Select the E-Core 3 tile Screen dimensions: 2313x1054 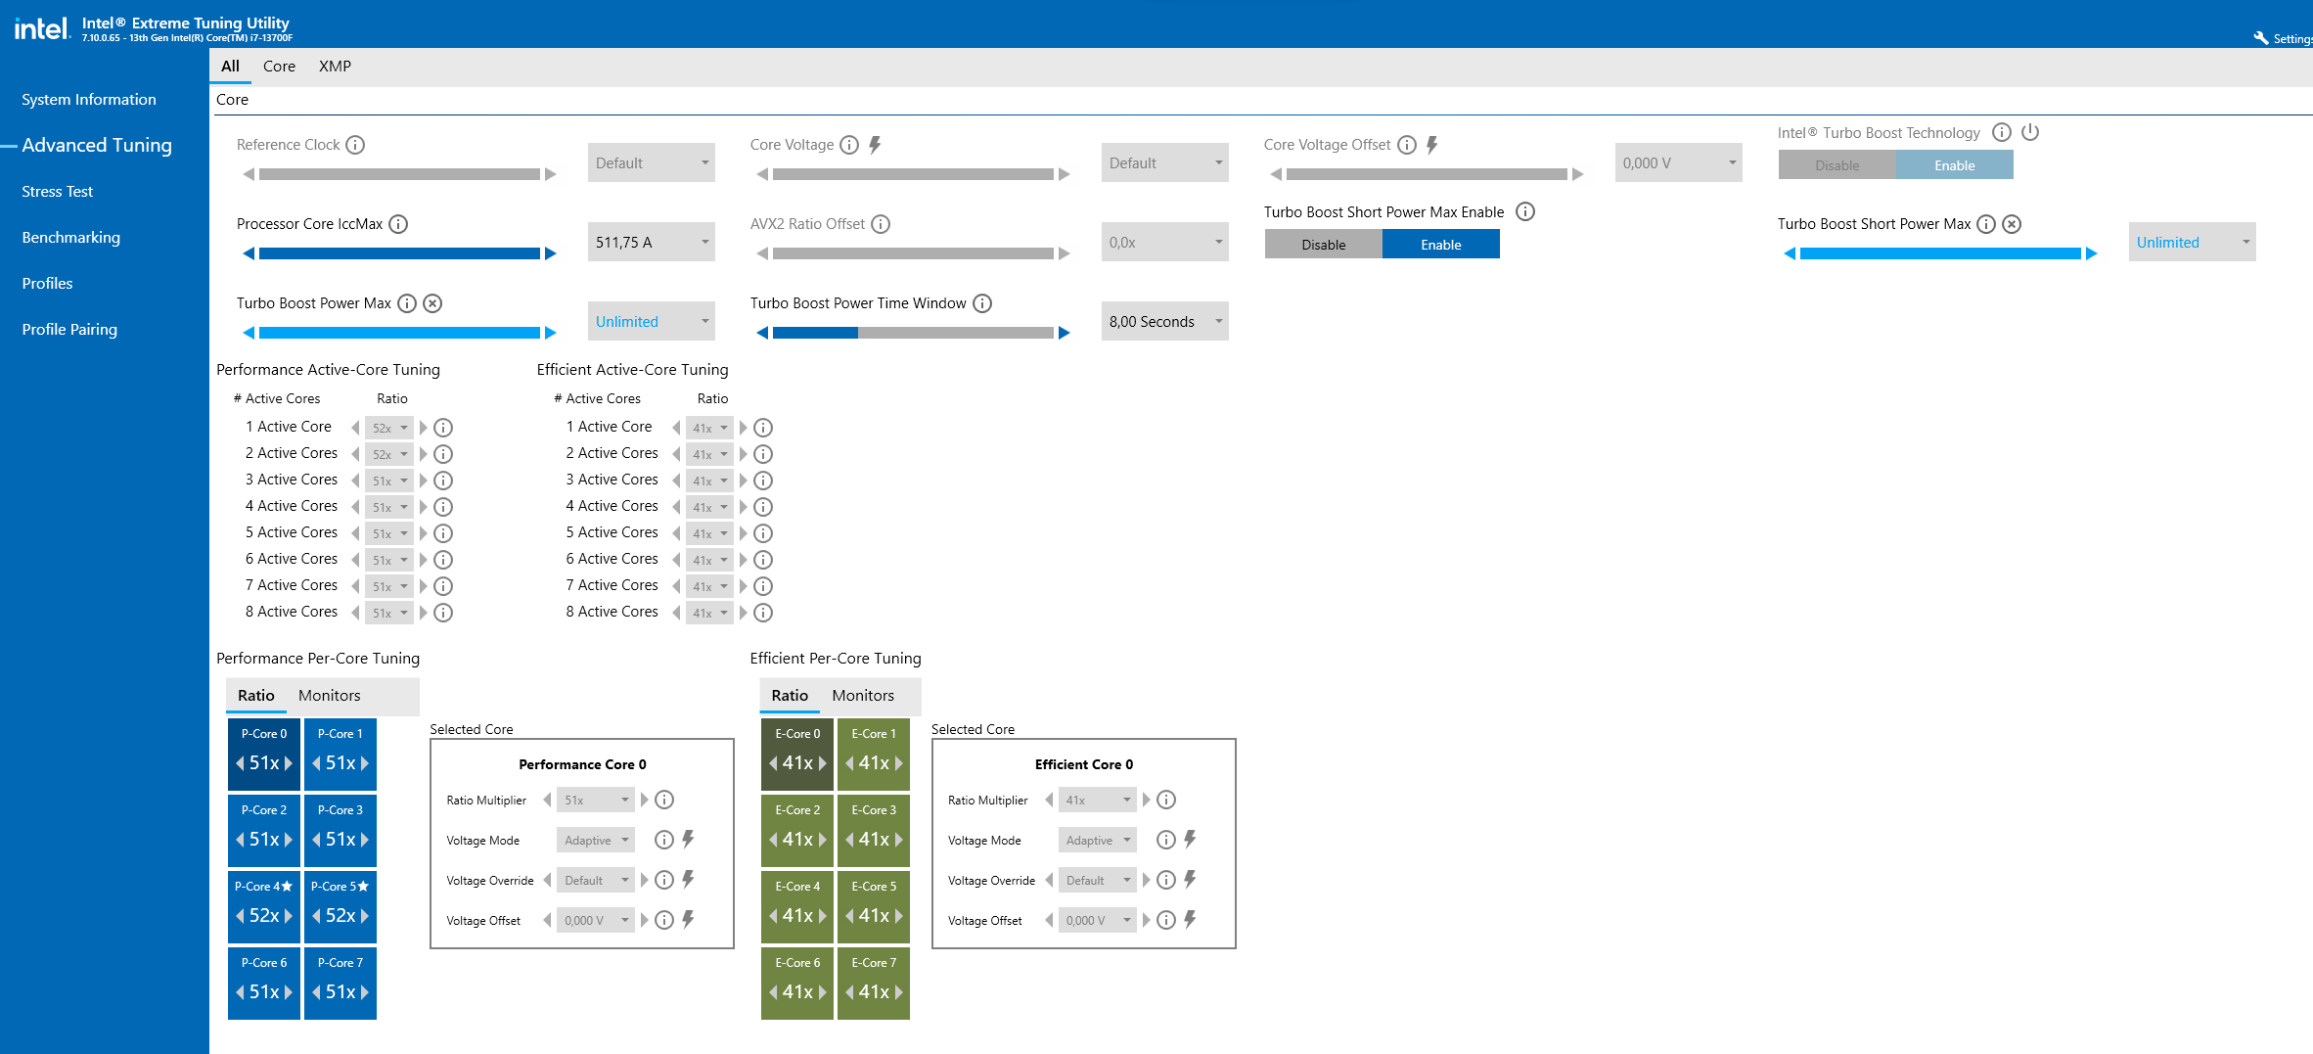click(874, 830)
